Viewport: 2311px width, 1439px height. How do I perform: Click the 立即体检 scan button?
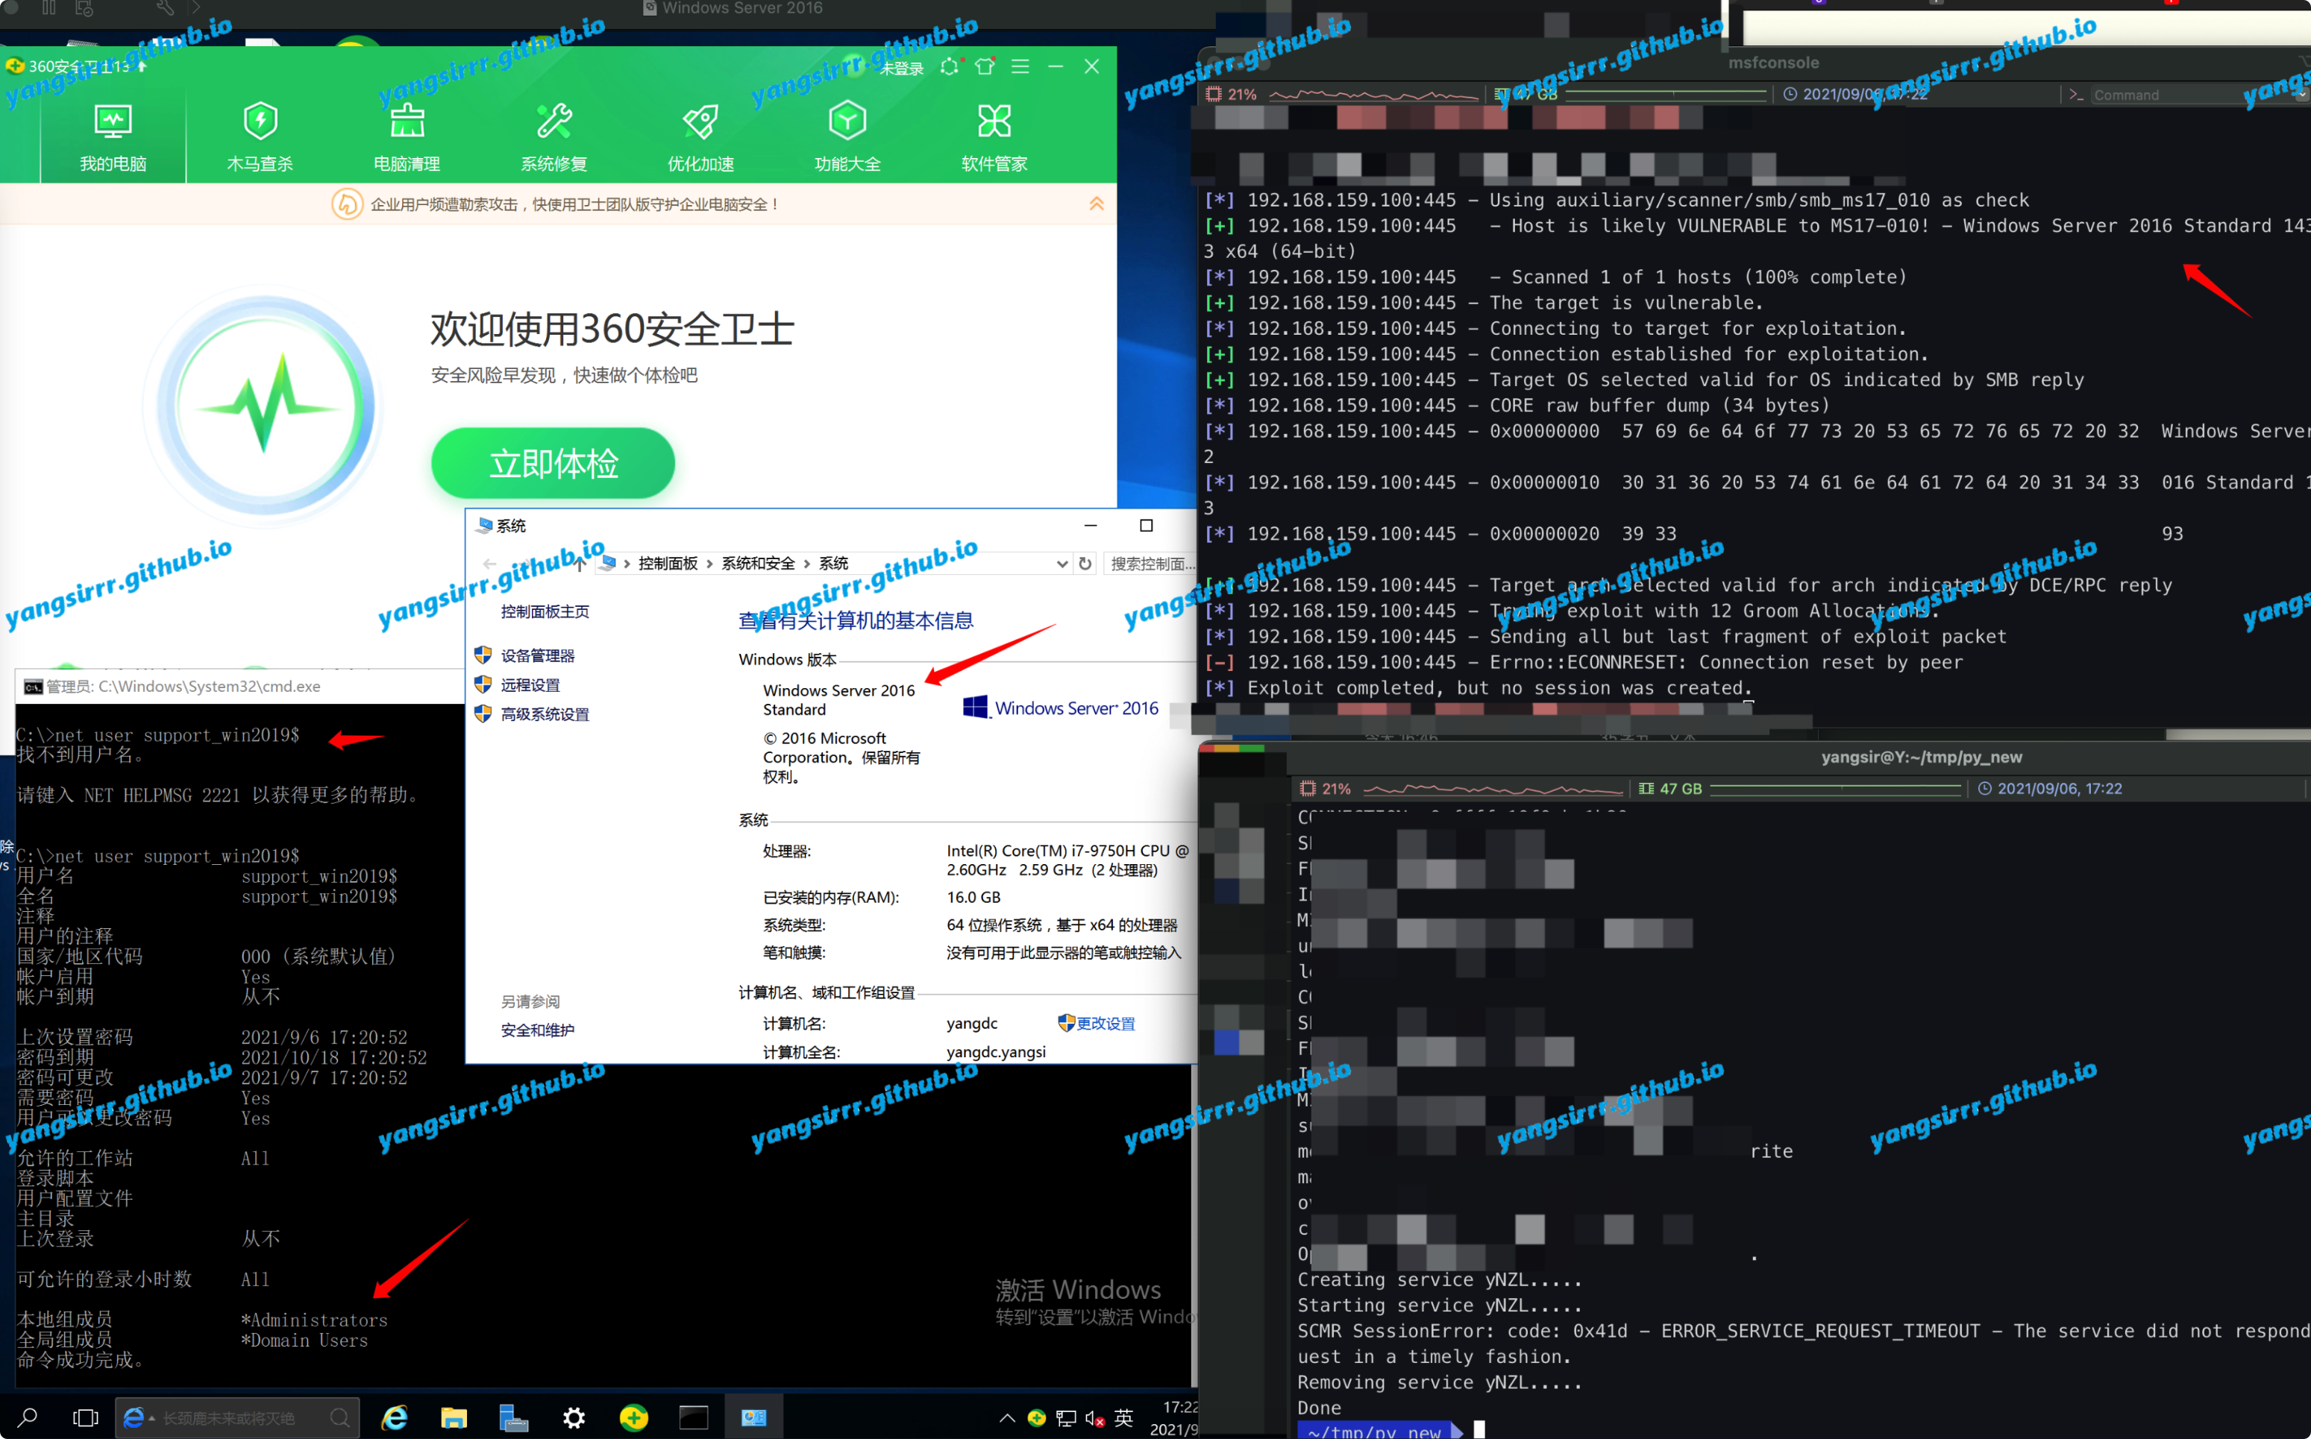554,464
